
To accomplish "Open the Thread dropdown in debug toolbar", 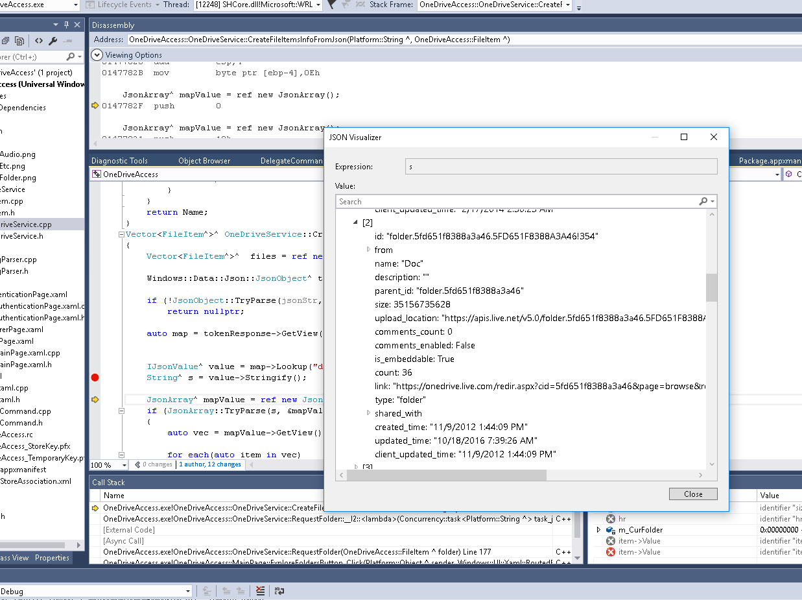I will 319,5.
